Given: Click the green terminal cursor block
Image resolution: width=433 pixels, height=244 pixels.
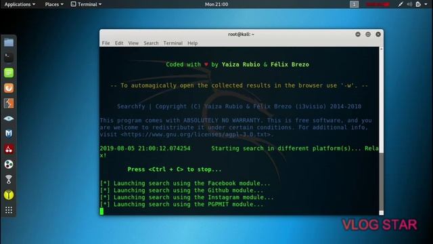Looking at the screenshot, I should (x=101, y=211).
